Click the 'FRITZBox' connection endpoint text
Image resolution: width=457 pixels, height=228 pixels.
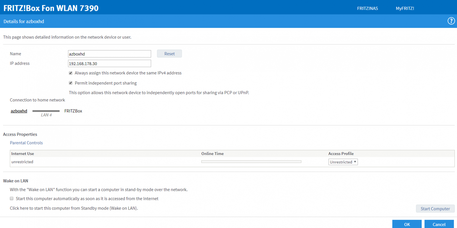click(x=73, y=111)
